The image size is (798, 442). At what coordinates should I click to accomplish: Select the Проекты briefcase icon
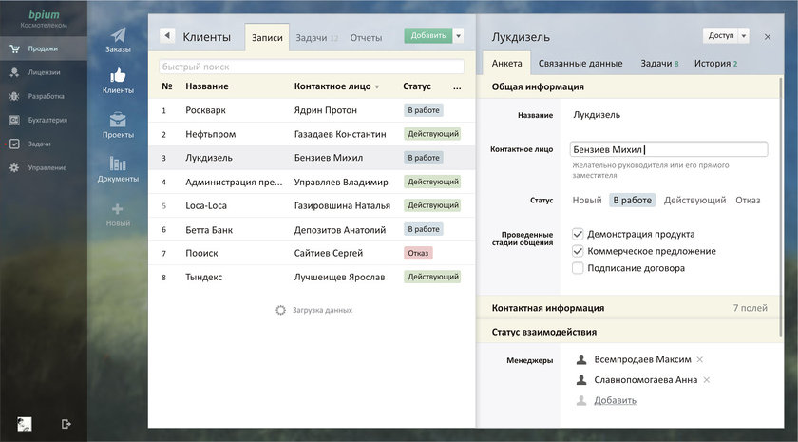(x=118, y=120)
